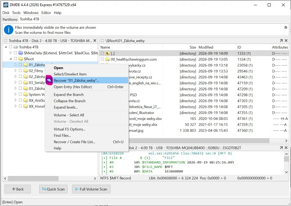Click the hex editor scroll down arrow
Viewport: 291px width, 206px height.
286,172
